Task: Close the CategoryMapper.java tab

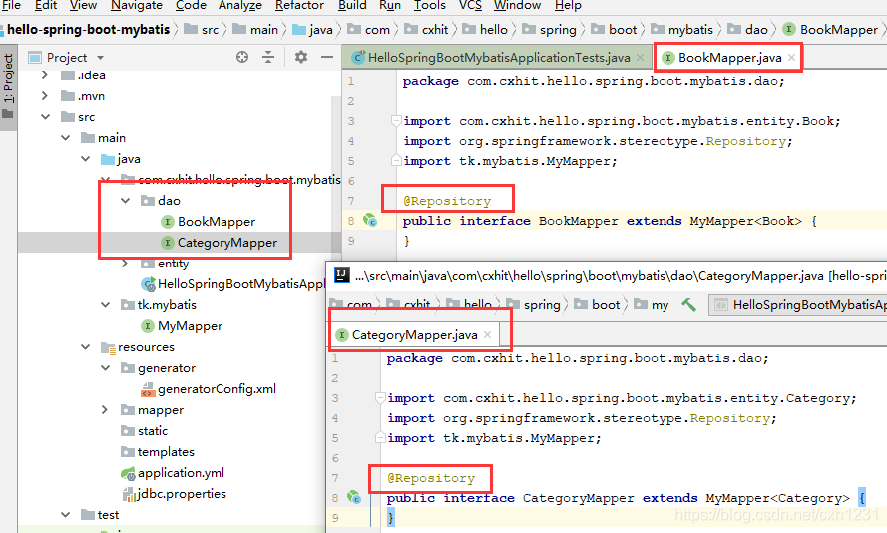Action: pos(487,335)
